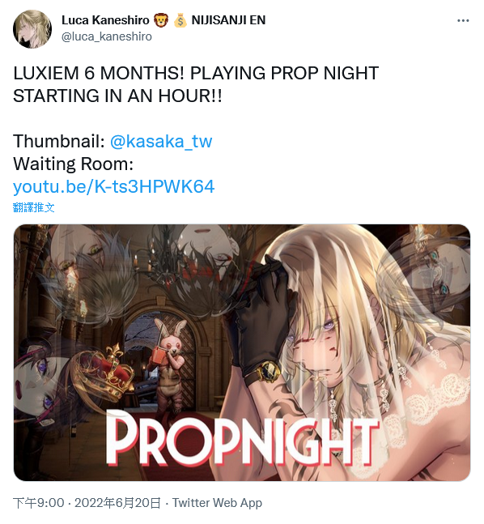Viewport: 484px width, 524px height.
Task: Click the PROPNIGHT logo in the image
Action: [243, 438]
